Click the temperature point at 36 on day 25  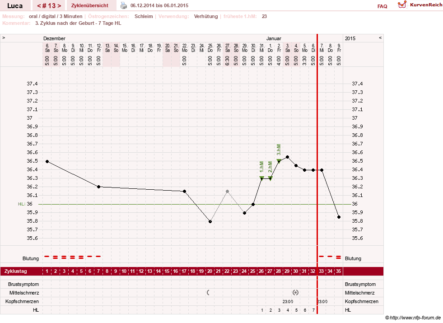point(253,204)
